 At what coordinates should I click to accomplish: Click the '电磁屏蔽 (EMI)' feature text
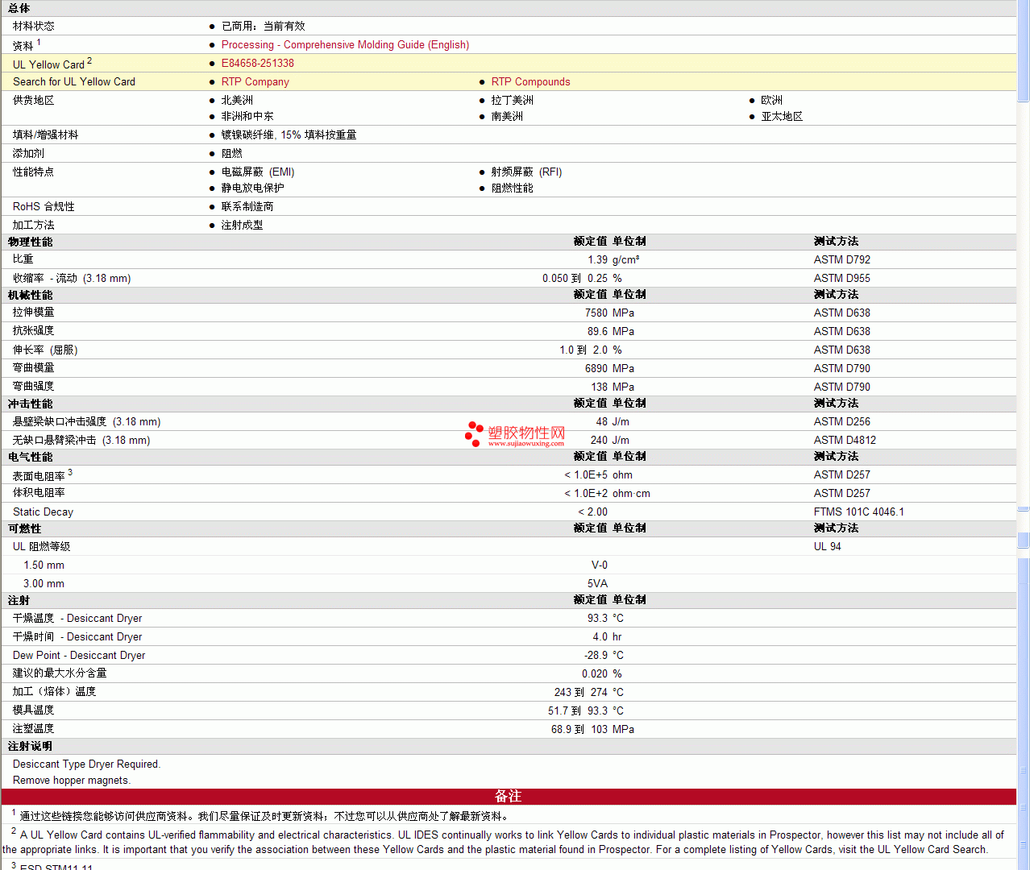tap(258, 172)
